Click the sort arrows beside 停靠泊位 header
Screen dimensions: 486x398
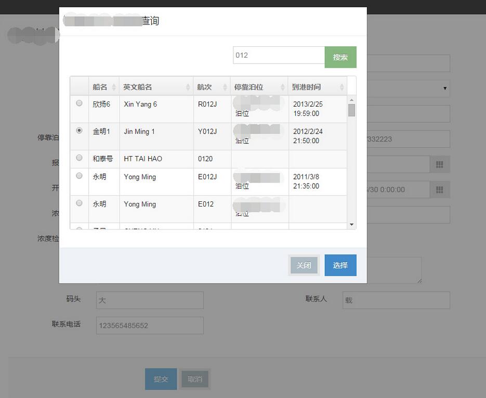pyautogui.click(x=283, y=87)
